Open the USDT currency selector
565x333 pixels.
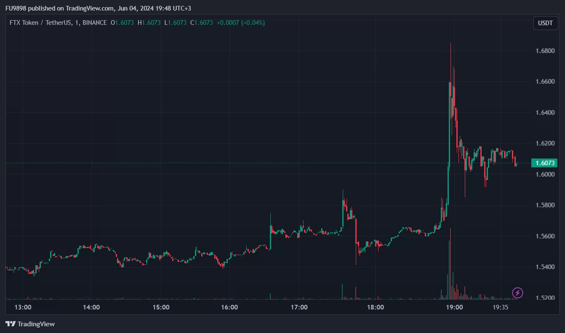click(545, 23)
